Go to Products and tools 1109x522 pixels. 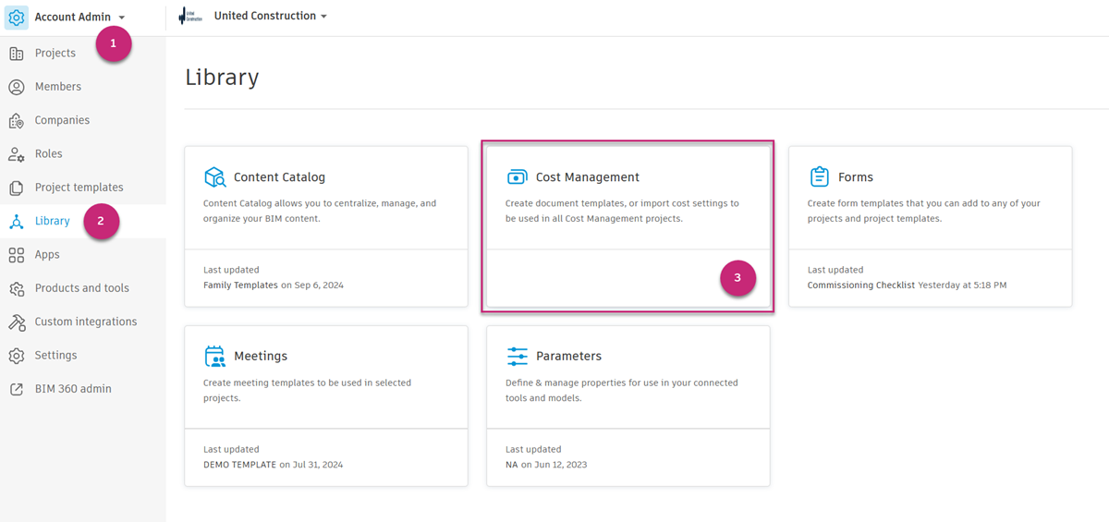81,288
